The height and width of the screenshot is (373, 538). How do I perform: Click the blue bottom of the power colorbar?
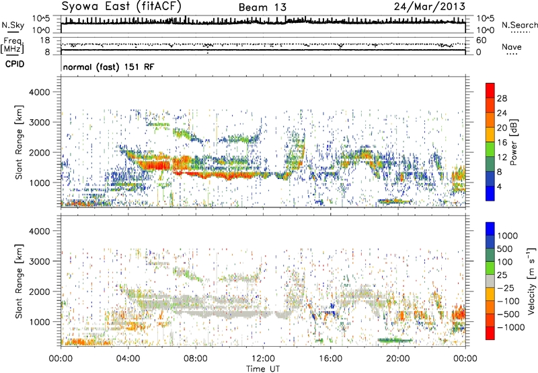[490, 193]
